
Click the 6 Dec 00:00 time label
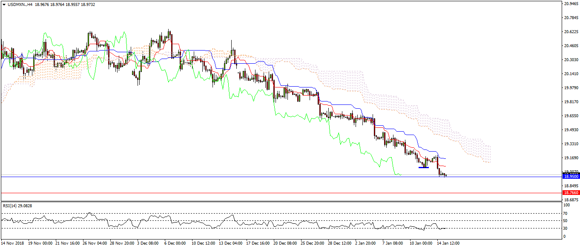tap(175, 243)
